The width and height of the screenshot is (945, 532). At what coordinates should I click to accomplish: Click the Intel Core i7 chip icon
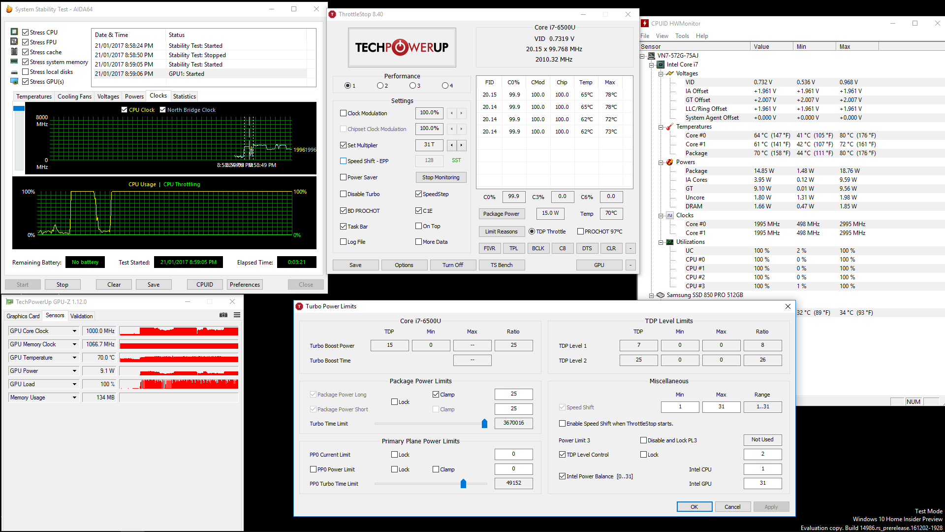pyautogui.click(x=661, y=65)
